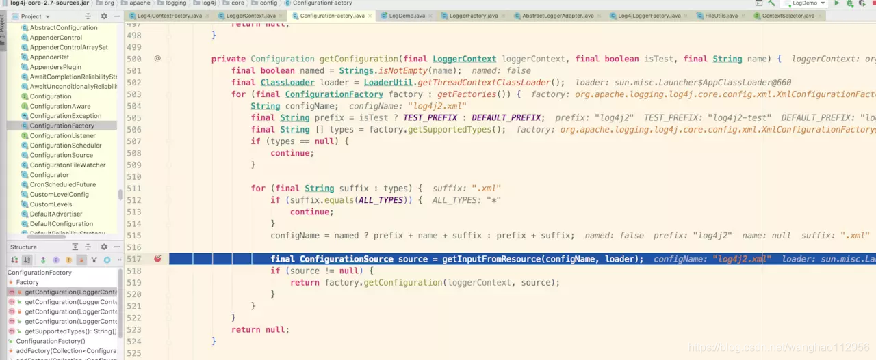Hide the Structure panel with minus icon
Viewport: 876px width, 360px height.
coord(116,247)
